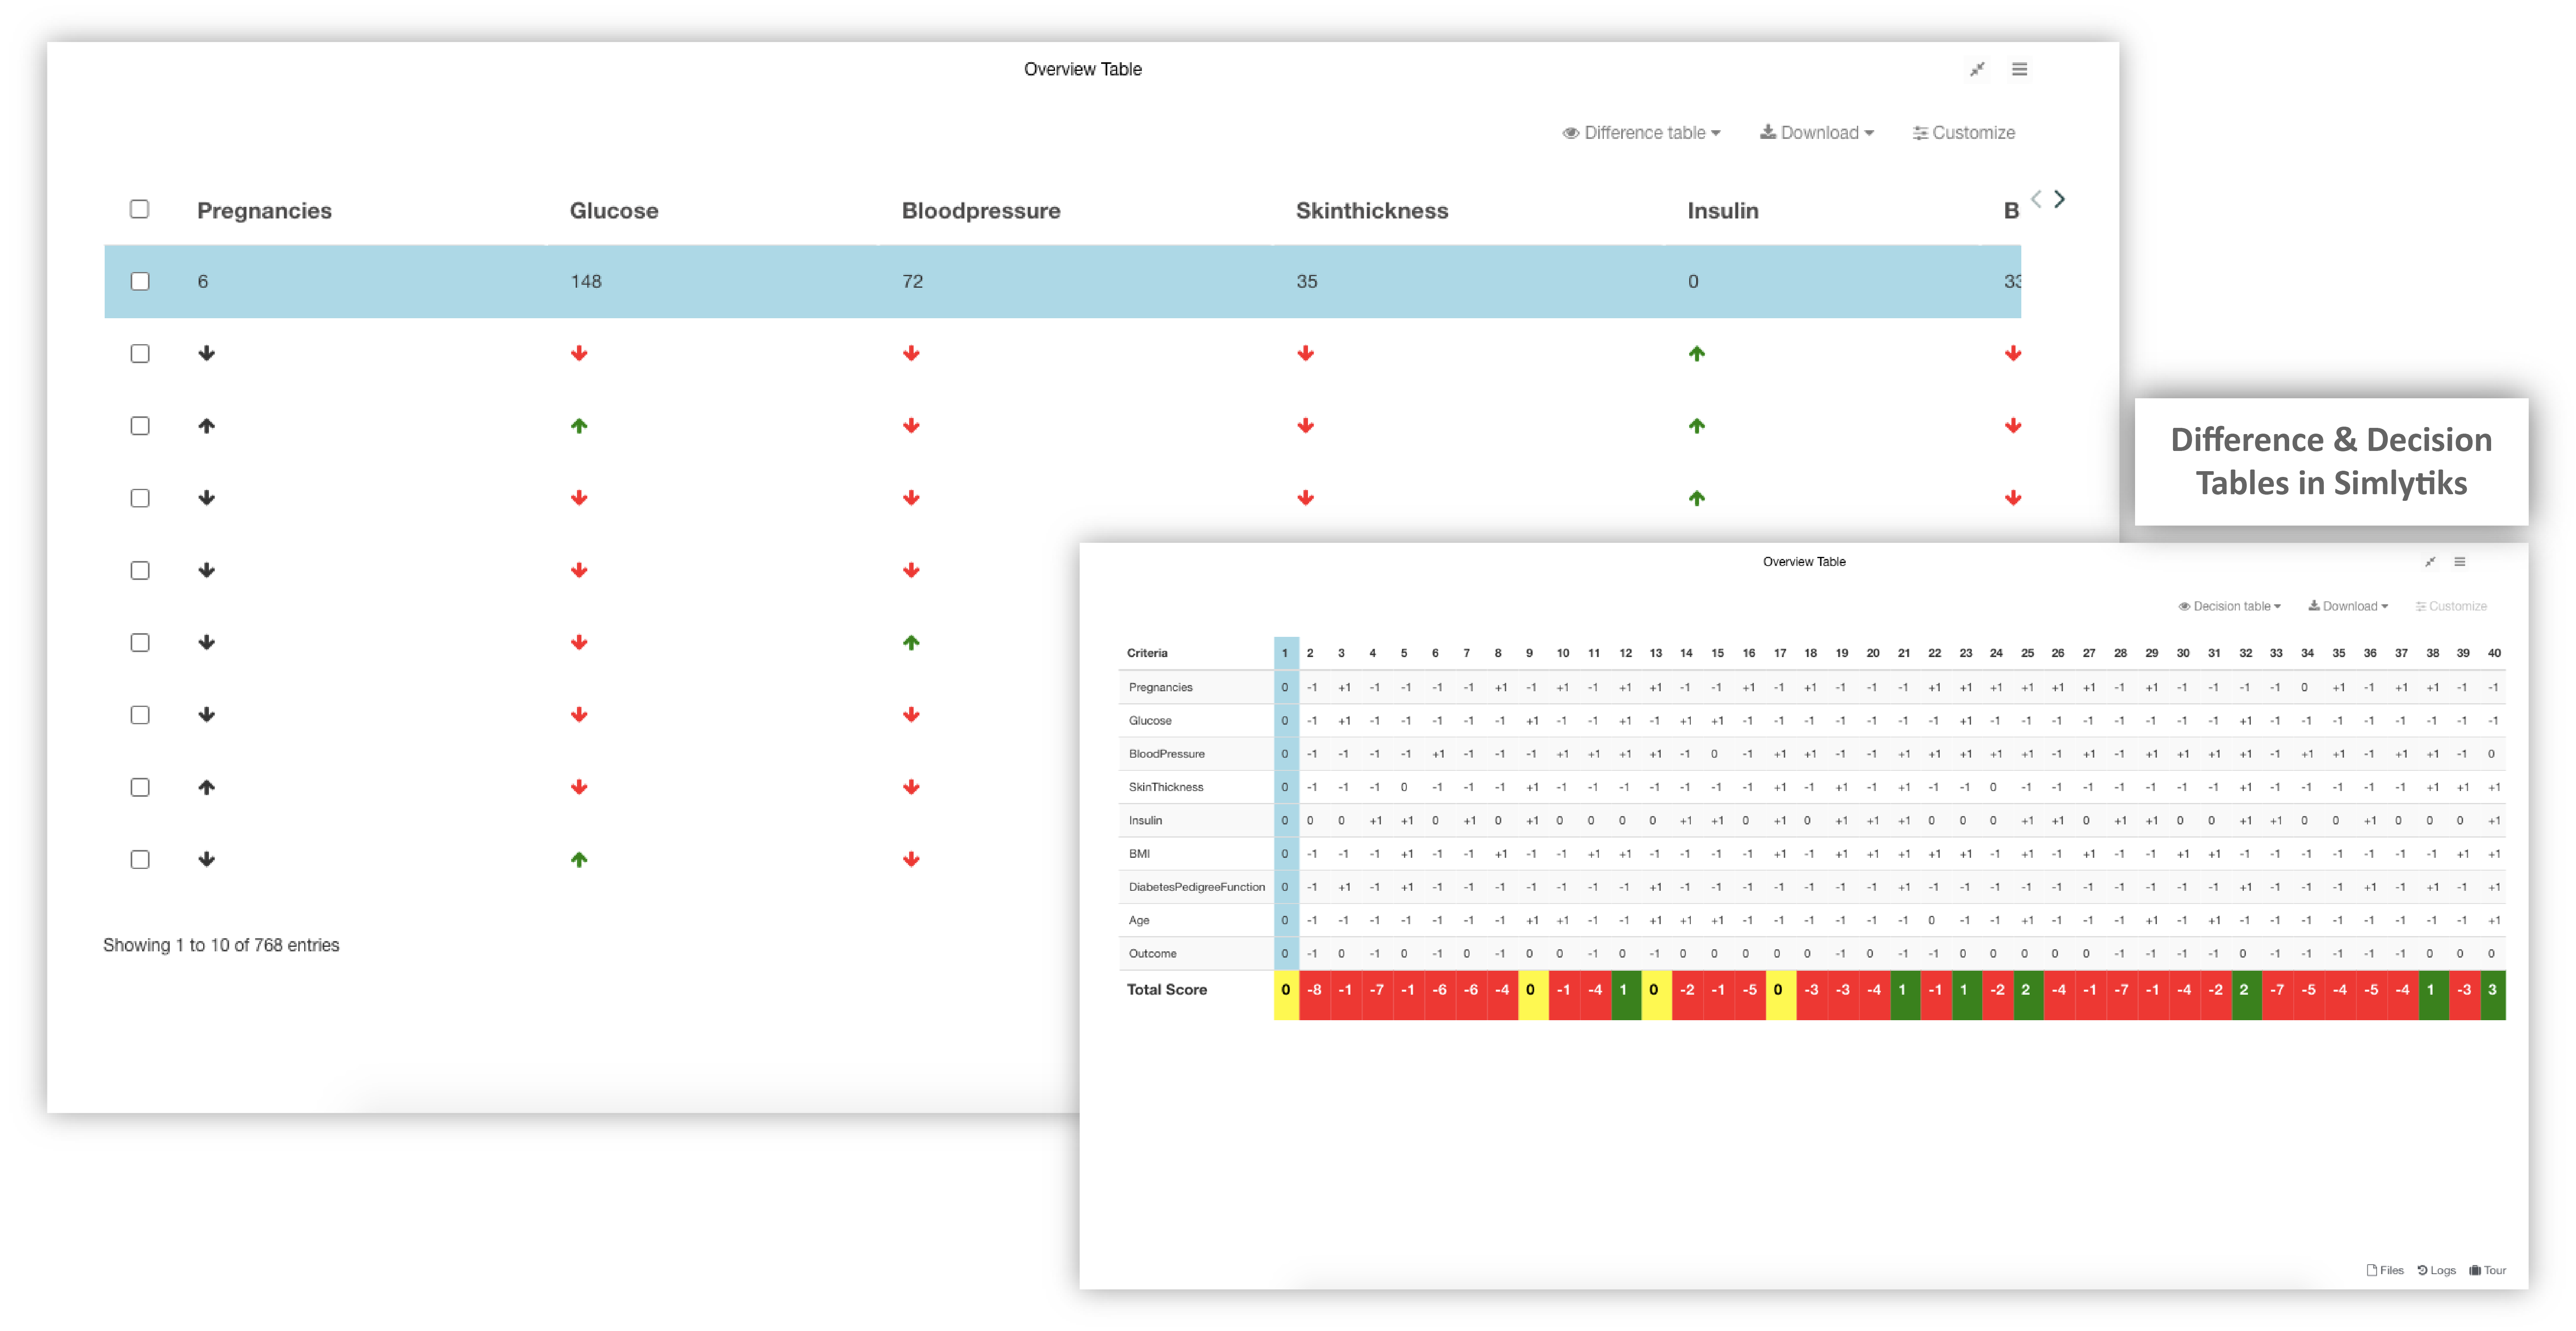Go to previous columns with left chevron
Screen dimensions: 2576x1331
[2036, 199]
